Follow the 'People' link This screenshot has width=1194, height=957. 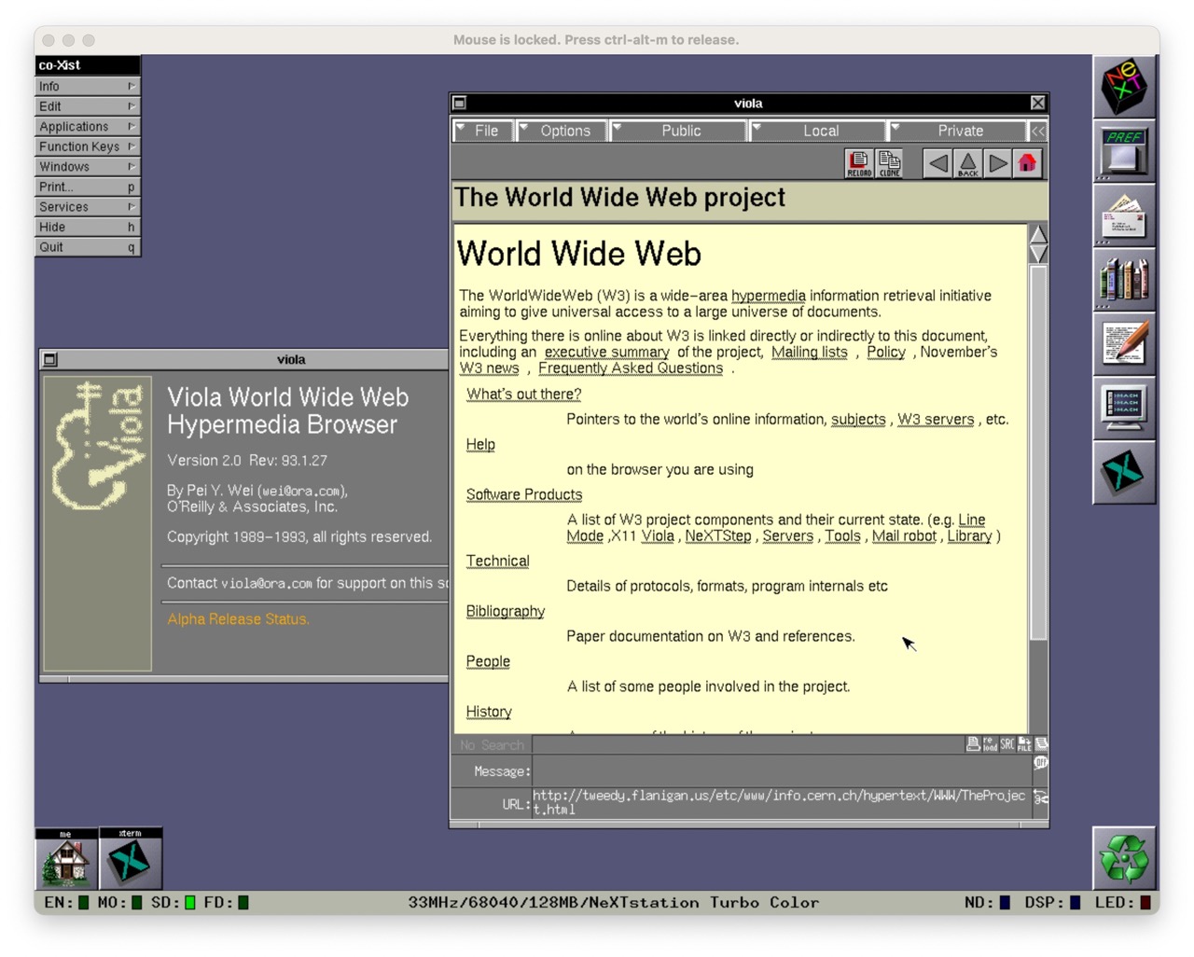[x=488, y=662]
